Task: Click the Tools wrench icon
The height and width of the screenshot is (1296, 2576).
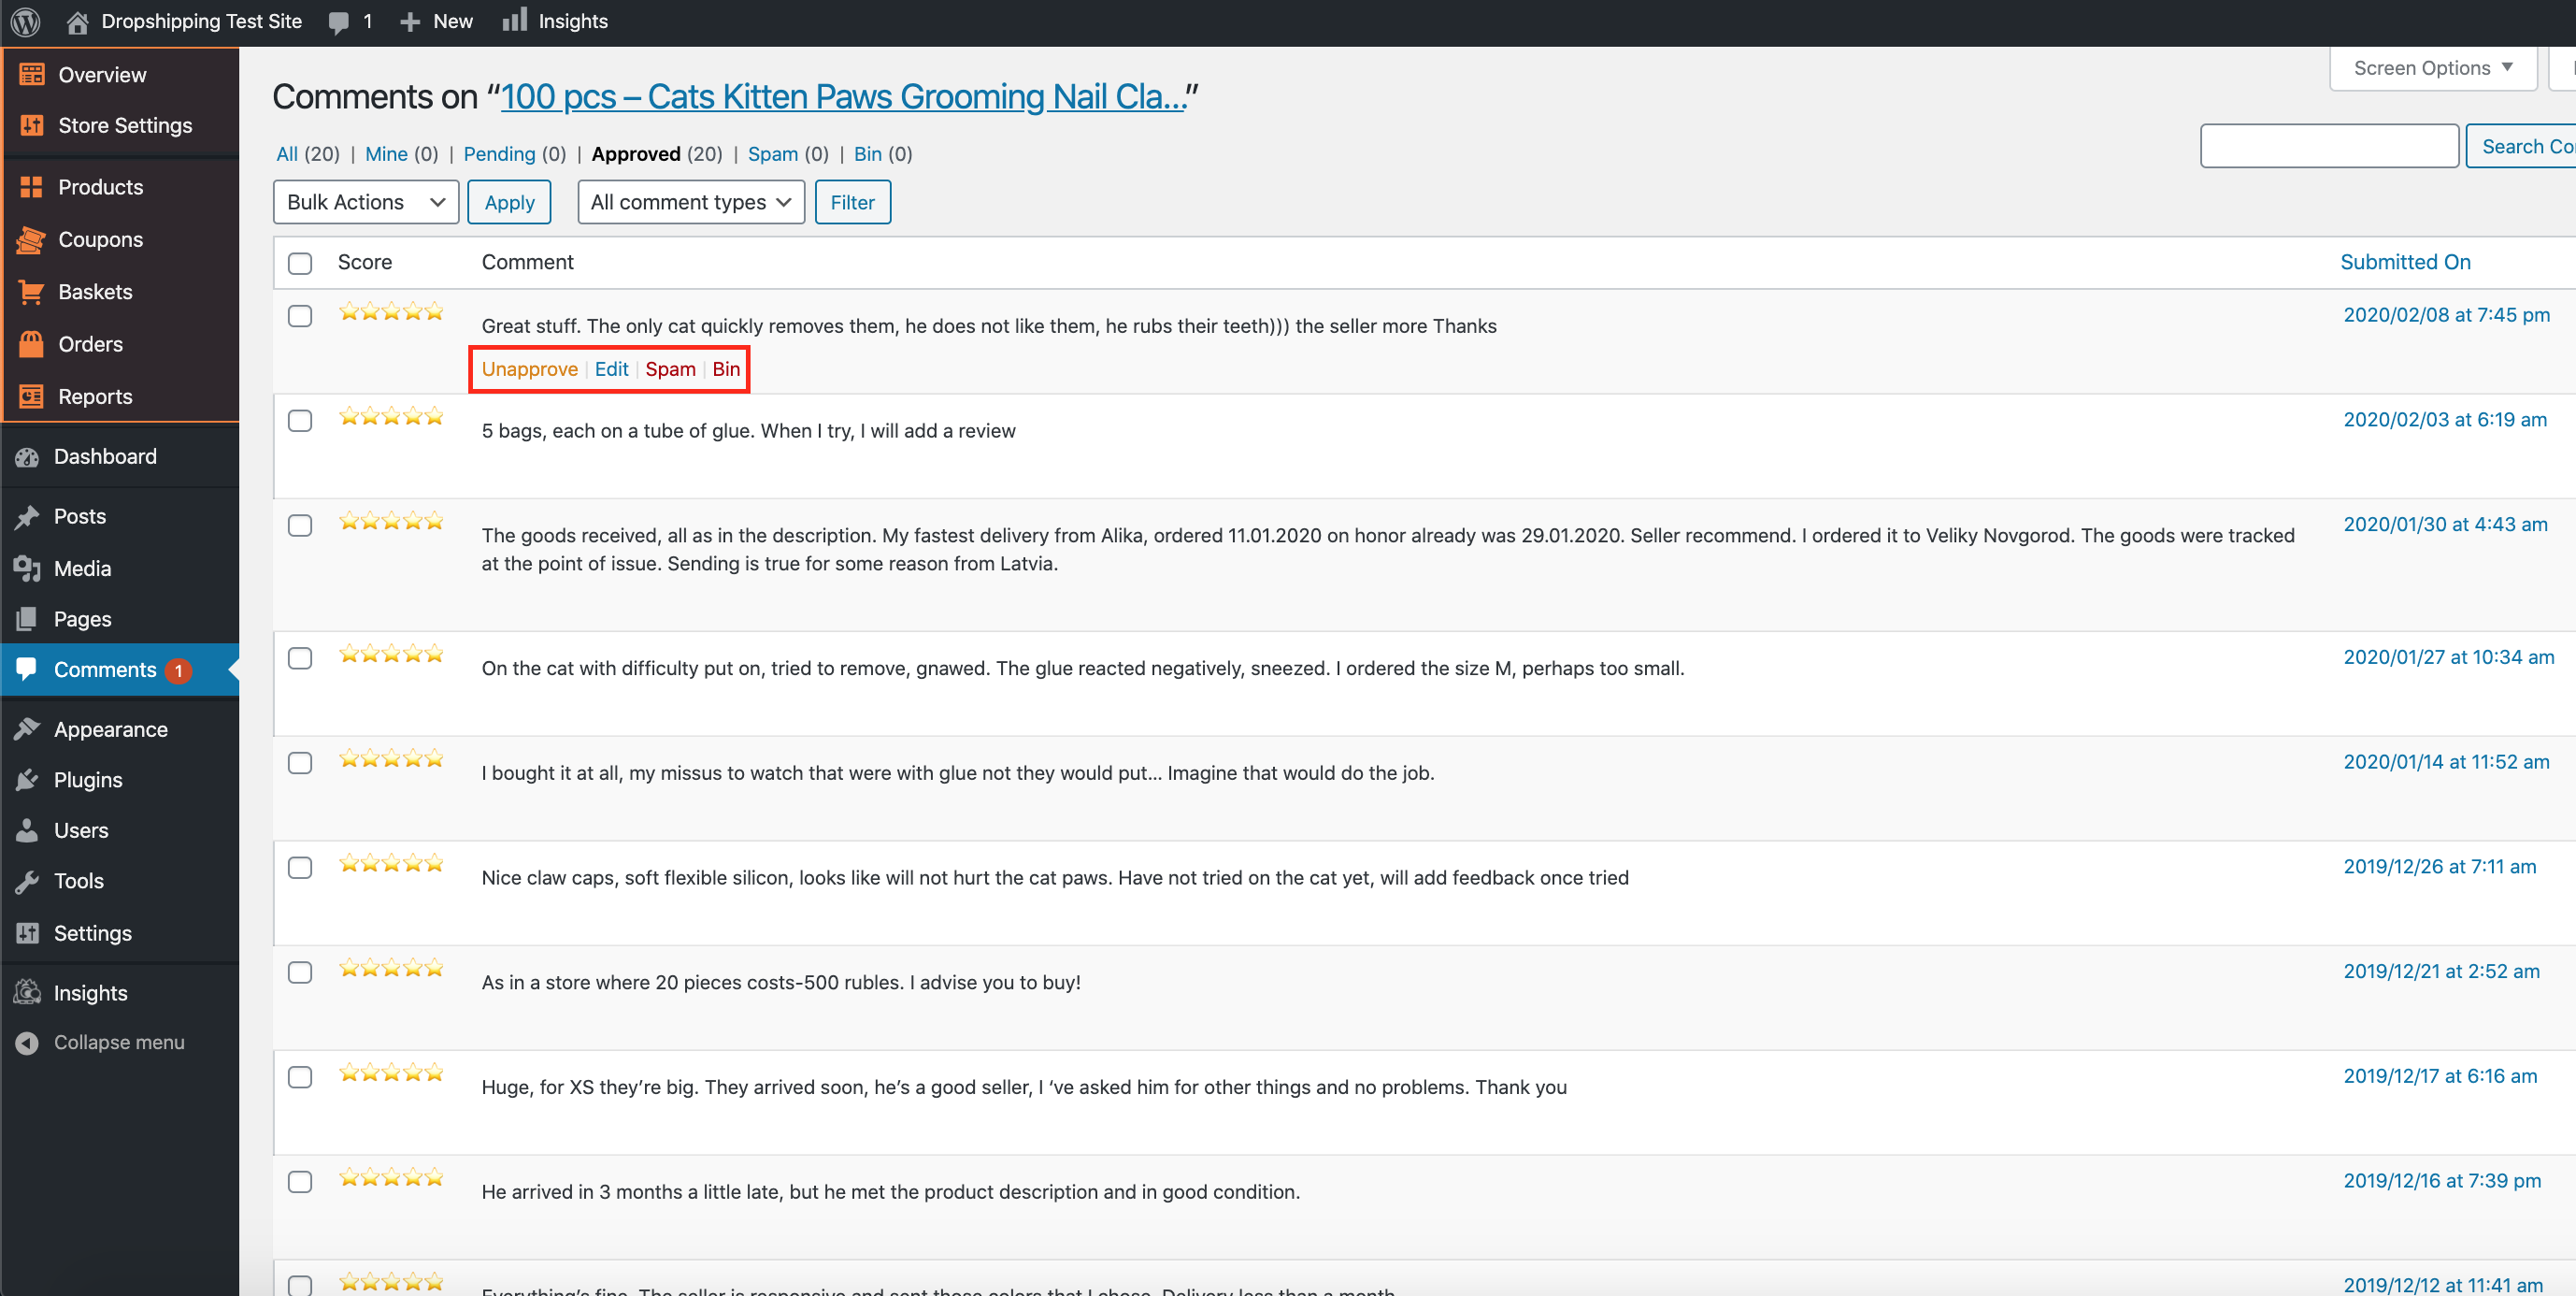Action: [x=27, y=881]
